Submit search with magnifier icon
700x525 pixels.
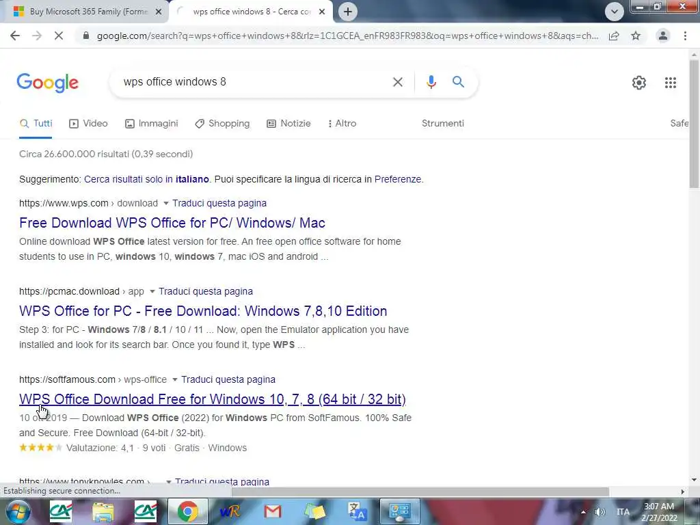tap(458, 82)
